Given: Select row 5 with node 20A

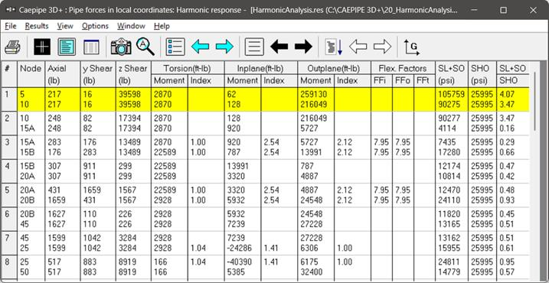Looking at the screenshot, I should 266,195.
